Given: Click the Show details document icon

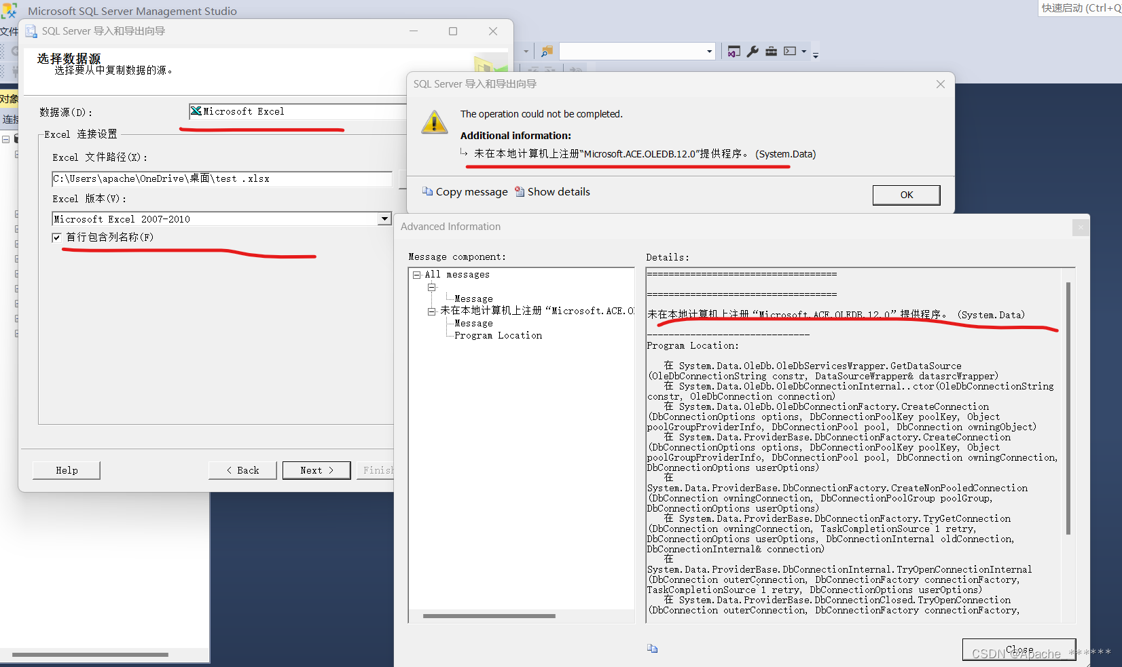Looking at the screenshot, I should tap(520, 191).
